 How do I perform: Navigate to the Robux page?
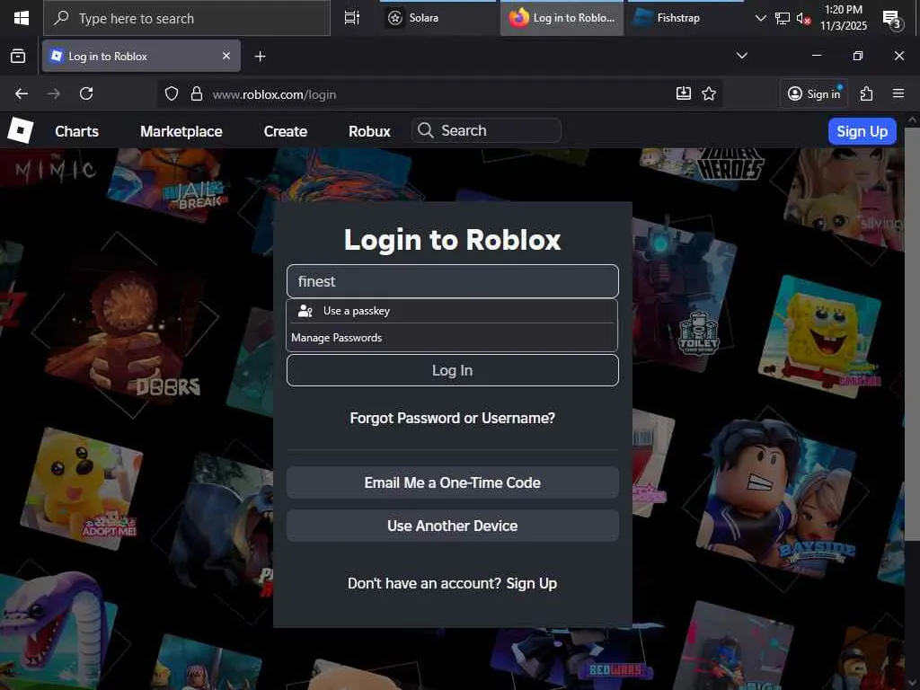tap(369, 131)
